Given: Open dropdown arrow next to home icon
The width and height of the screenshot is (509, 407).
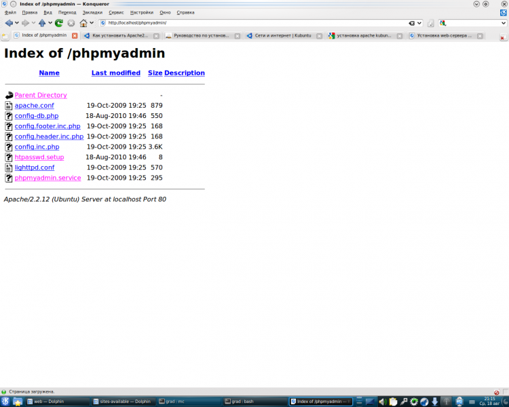Looking at the screenshot, I should pyautogui.click(x=92, y=23).
